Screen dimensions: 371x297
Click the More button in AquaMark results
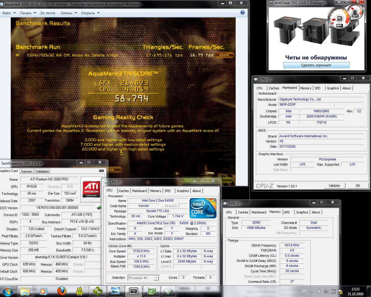pyautogui.click(x=224, y=55)
